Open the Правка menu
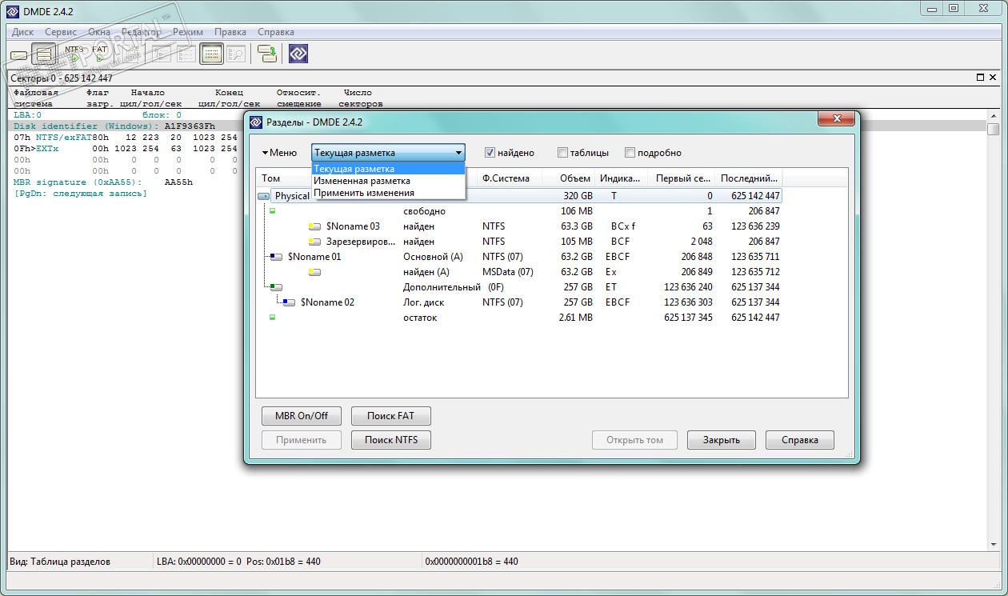Image resolution: width=1008 pixels, height=596 pixels. point(230,32)
